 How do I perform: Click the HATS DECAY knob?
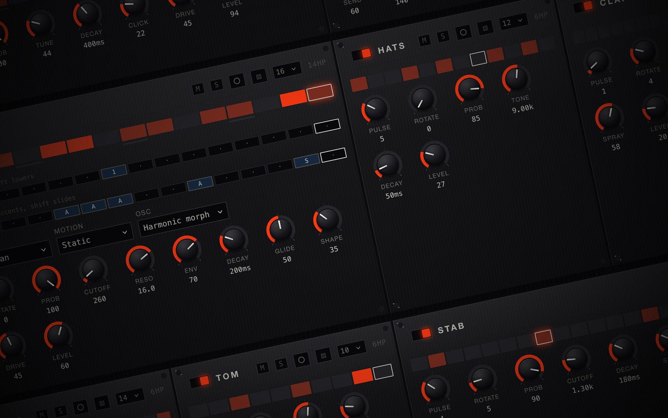pos(387,165)
